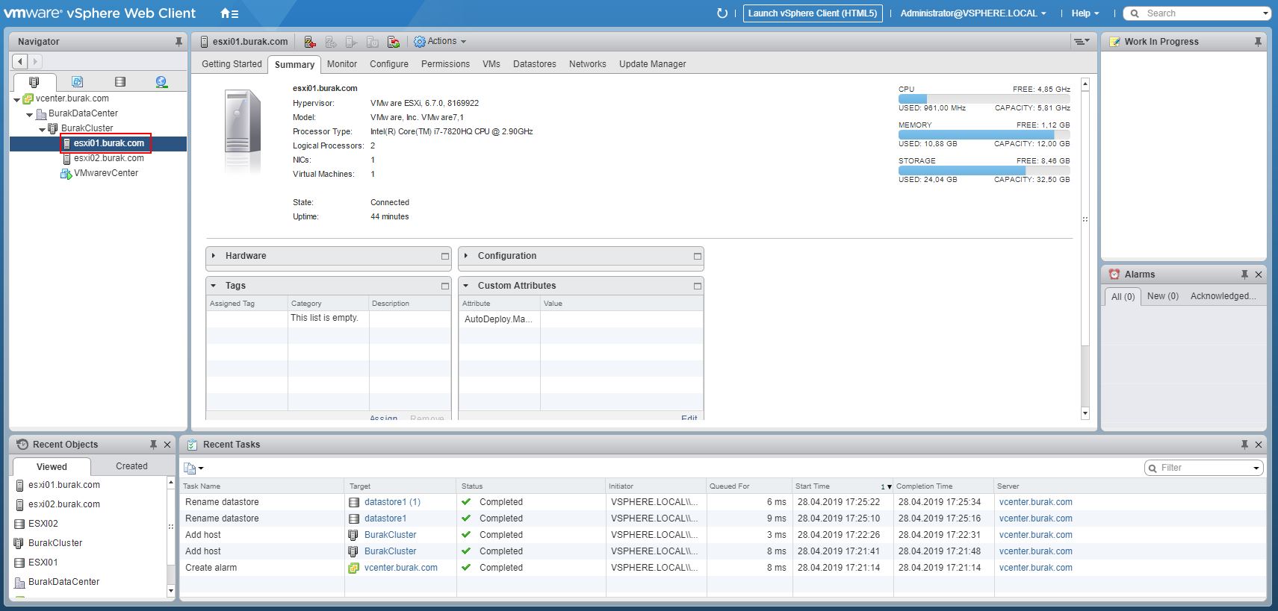Switch to Datastores tab

click(x=535, y=64)
